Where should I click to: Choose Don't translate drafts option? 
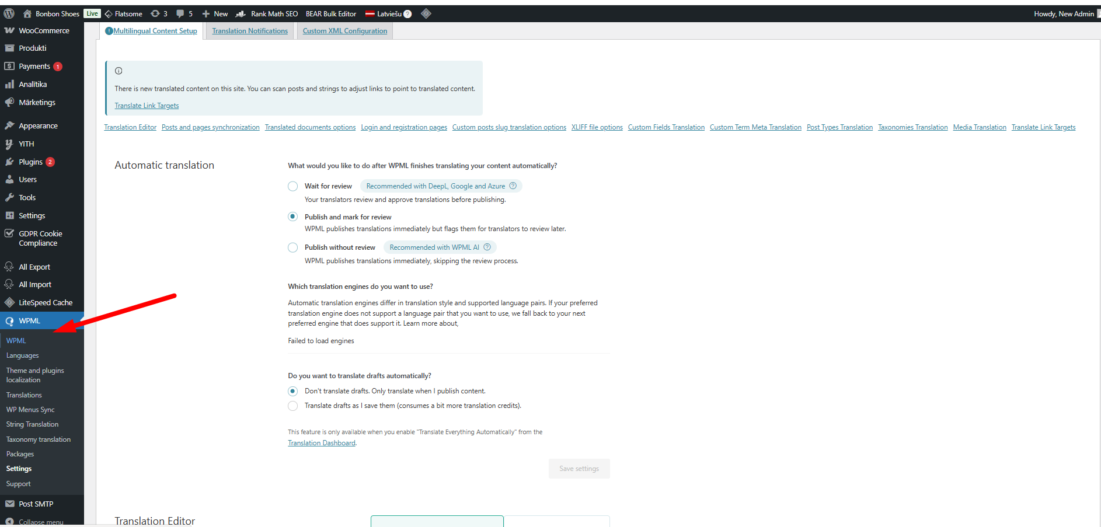293,391
